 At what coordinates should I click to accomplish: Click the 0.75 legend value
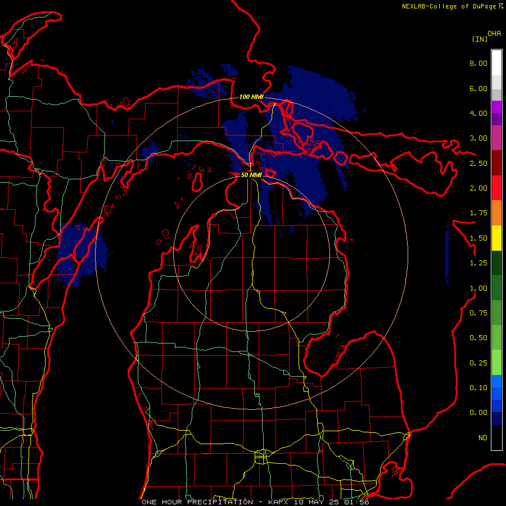tap(478, 313)
